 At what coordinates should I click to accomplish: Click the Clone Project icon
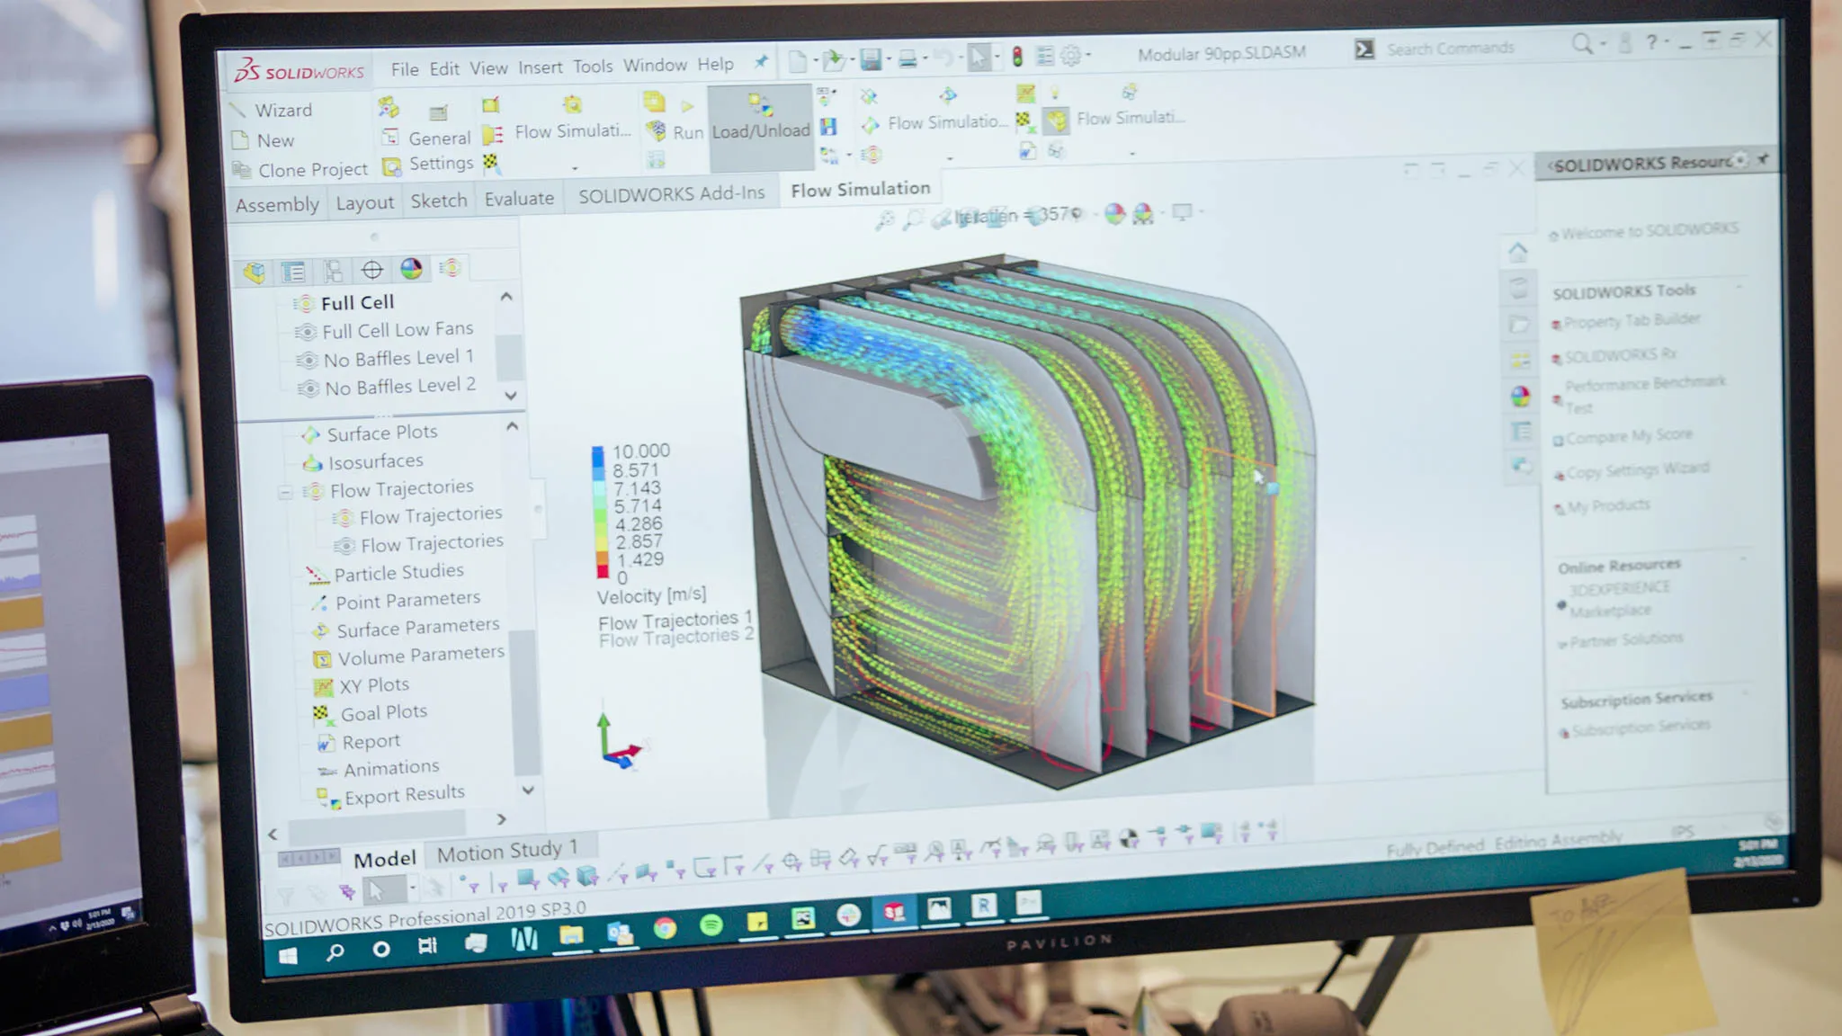(x=241, y=170)
